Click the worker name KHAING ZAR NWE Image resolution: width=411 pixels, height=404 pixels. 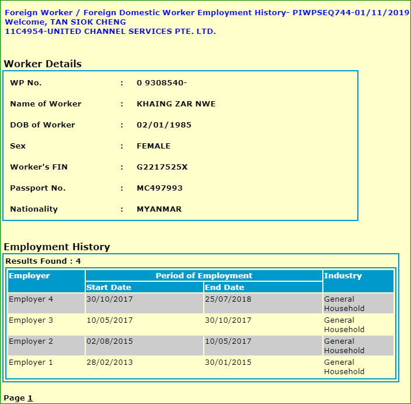pos(176,104)
